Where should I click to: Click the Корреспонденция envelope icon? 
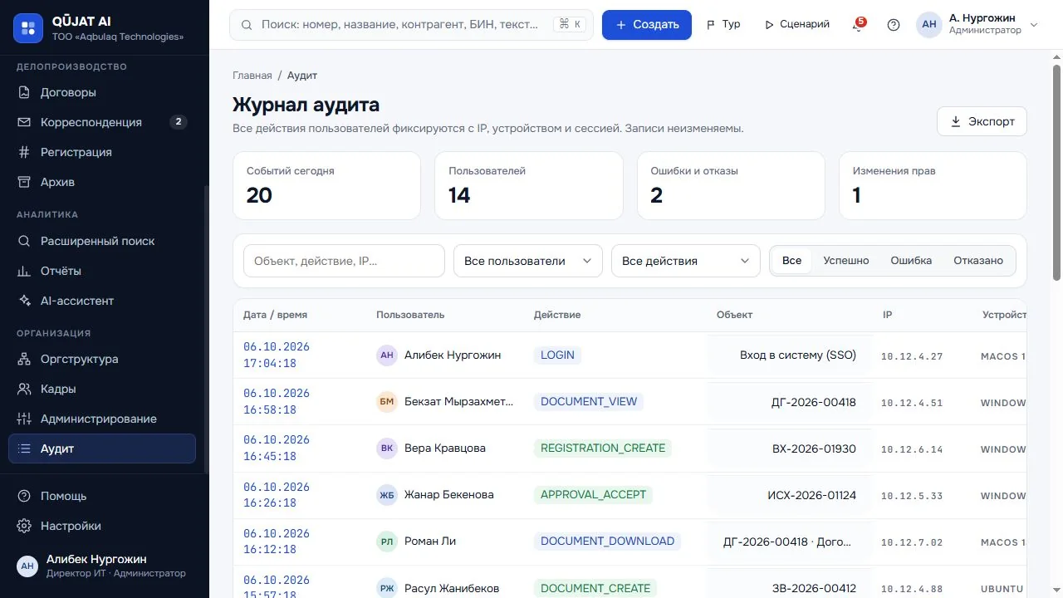pos(24,122)
